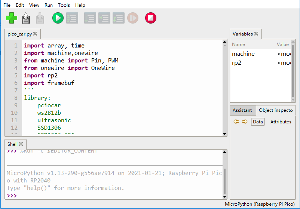
Task: Open the Tools menu
Action: coord(64,5)
